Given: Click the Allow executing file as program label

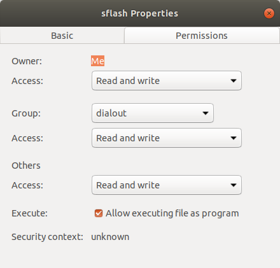Looking at the screenshot, I should coord(172,213).
